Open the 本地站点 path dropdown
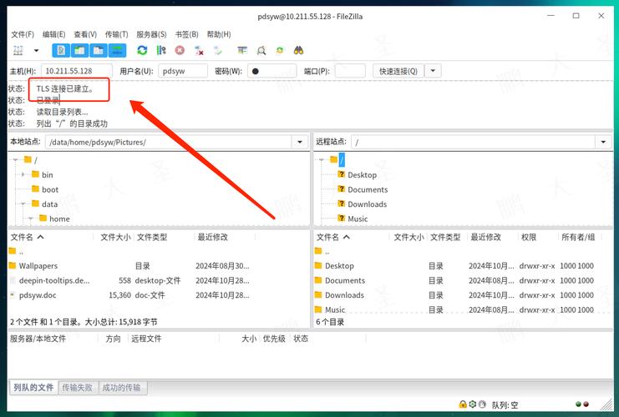The image size is (619, 417). coord(300,142)
